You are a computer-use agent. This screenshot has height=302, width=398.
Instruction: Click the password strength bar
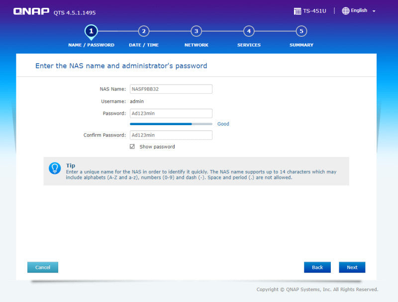pos(171,124)
